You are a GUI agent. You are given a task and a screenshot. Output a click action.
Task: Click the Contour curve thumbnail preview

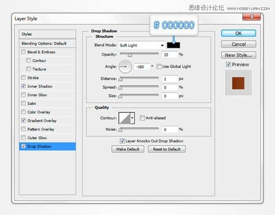pyautogui.click(x=125, y=118)
